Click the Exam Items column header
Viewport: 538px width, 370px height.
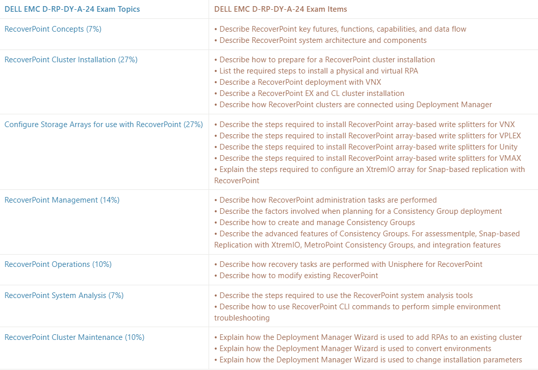tap(280, 9)
